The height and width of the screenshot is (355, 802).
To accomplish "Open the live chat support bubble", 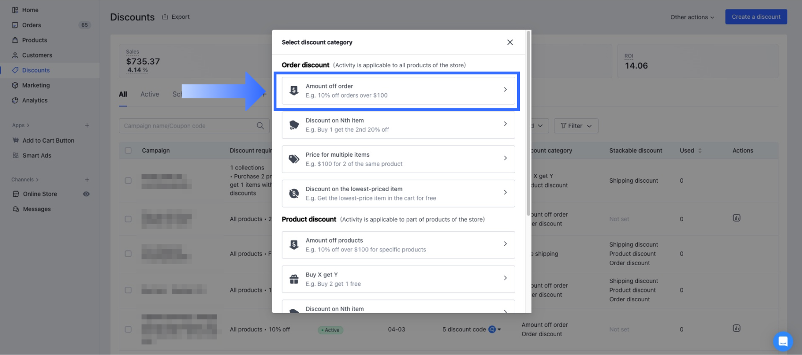I will click(x=783, y=341).
